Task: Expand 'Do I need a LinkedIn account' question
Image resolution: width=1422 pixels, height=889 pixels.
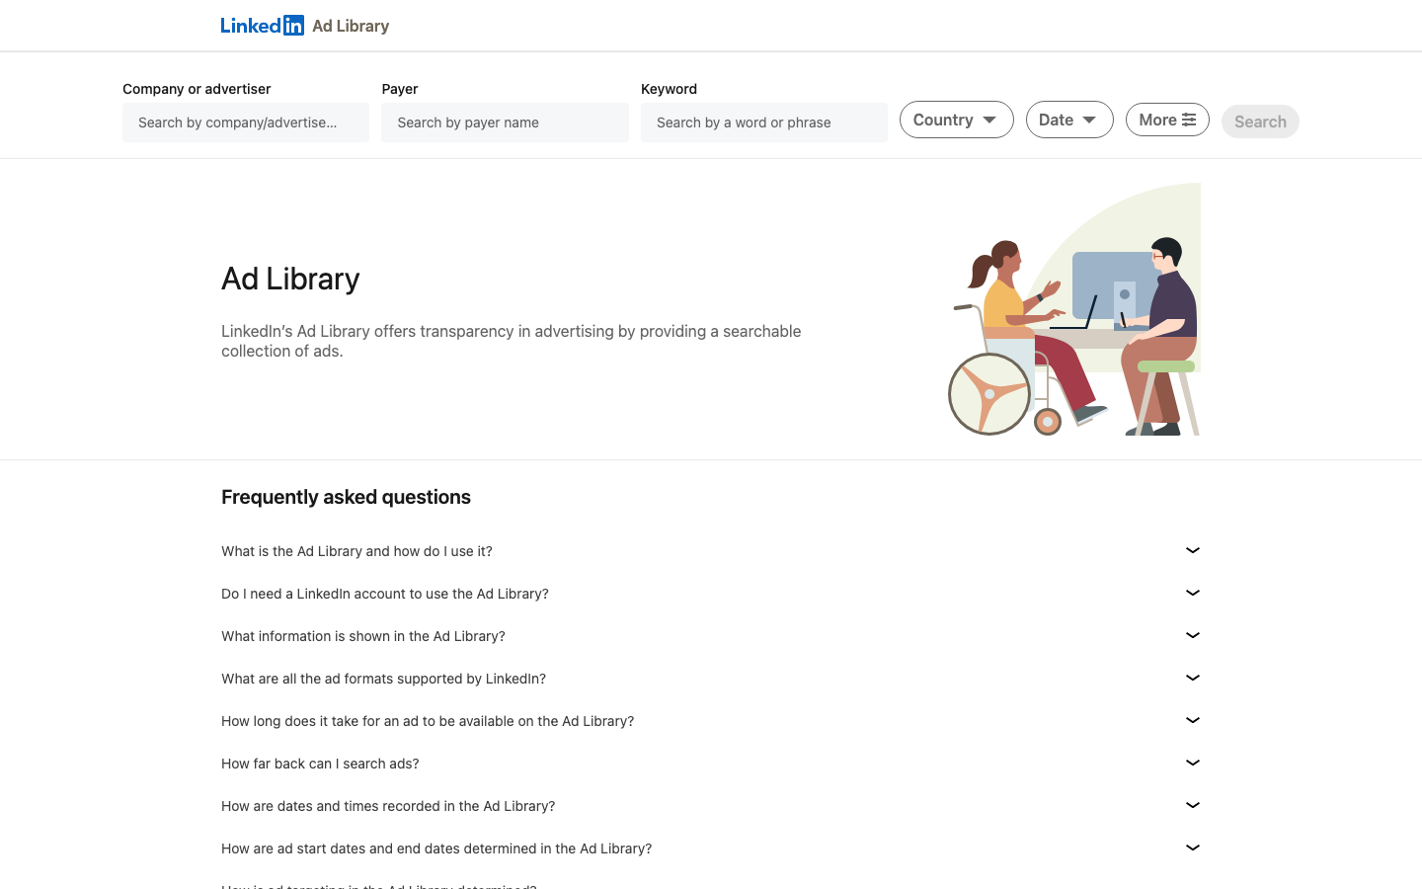Action: pos(711,594)
